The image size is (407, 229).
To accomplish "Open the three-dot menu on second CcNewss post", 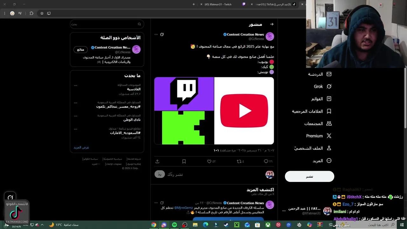I will (x=156, y=203).
